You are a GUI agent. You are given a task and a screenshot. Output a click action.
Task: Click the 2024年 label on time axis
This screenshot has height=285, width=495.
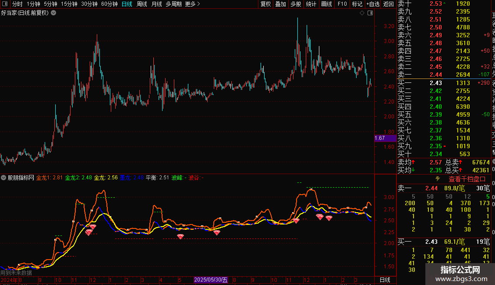(x=9, y=280)
